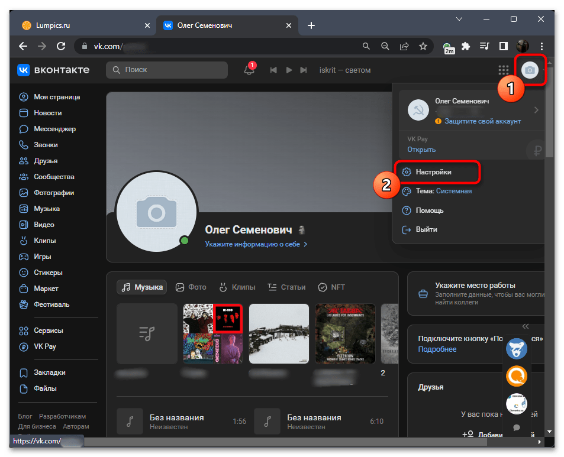Open VK Pay in the sidebar
The width and height of the screenshot is (564, 457).
(38, 346)
